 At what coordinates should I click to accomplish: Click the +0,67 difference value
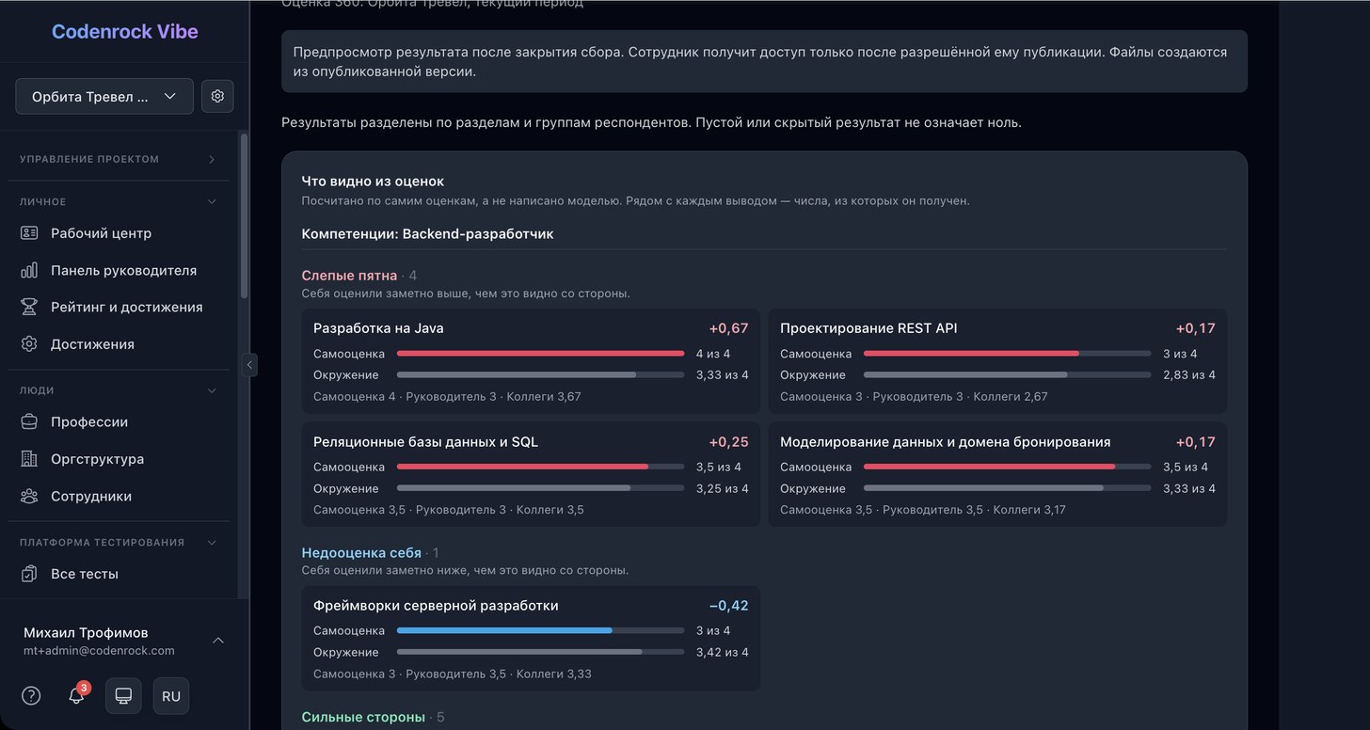[728, 328]
